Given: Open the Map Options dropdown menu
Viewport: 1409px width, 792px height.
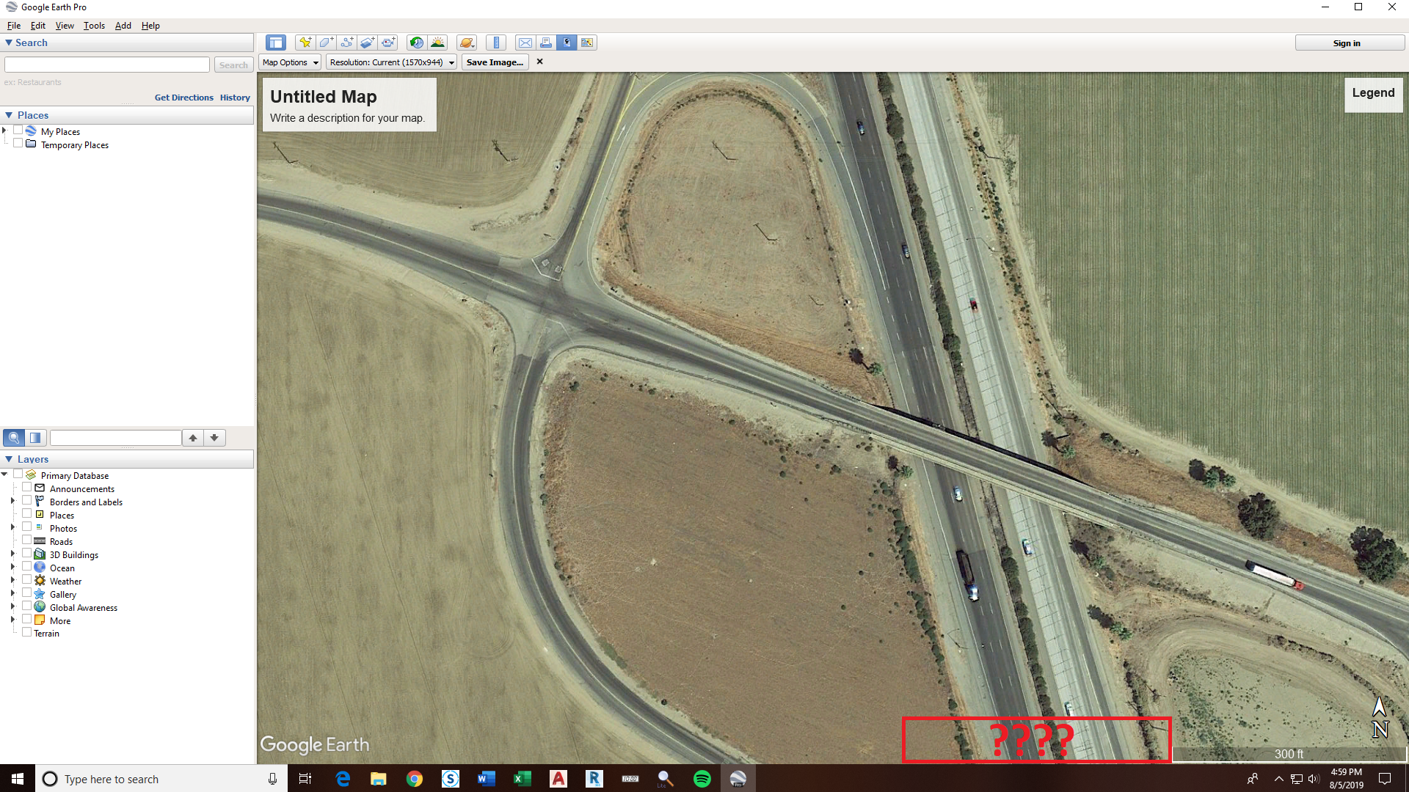Looking at the screenshot, I should coord(289,62).
